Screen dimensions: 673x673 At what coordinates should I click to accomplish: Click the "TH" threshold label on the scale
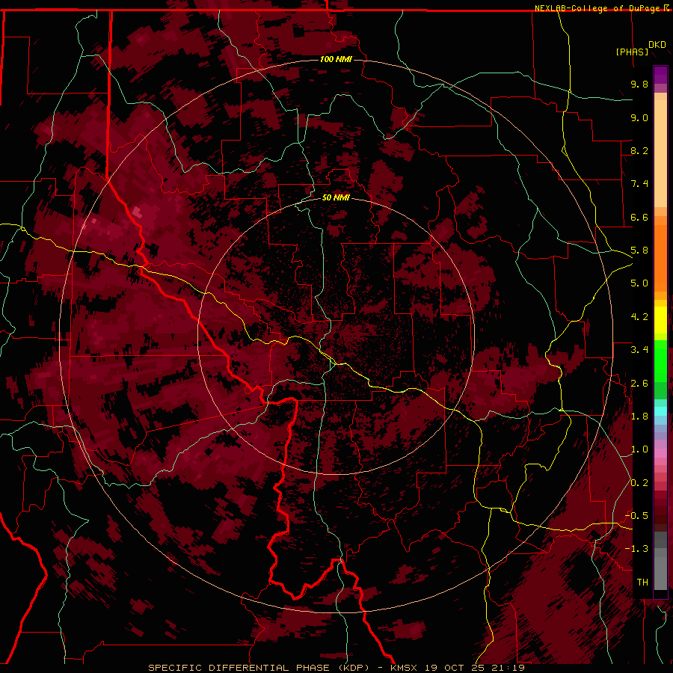tap(642, 583)
